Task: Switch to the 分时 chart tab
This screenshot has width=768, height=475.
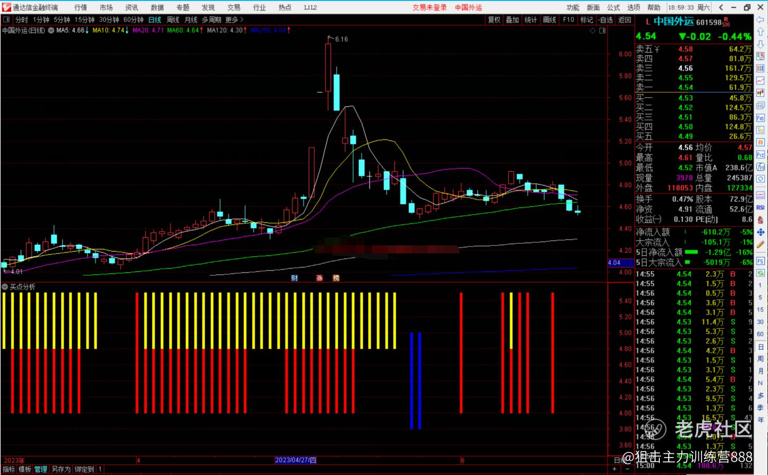Action: pos(22,20)
